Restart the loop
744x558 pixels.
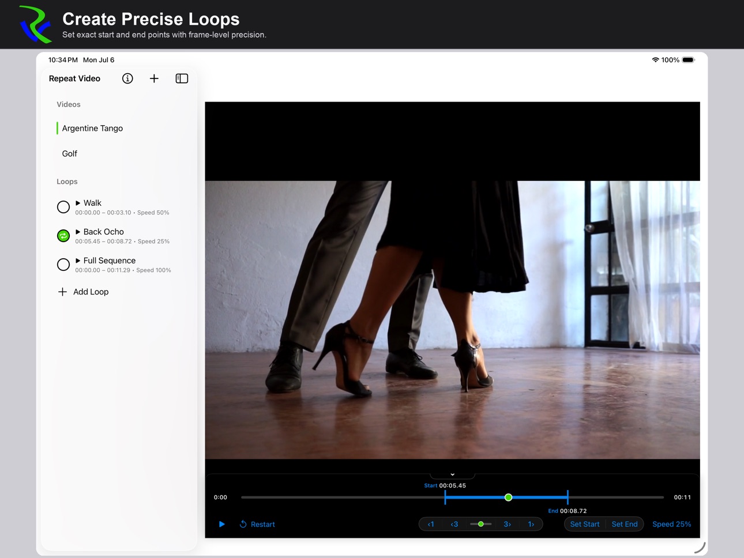point(257,524)
